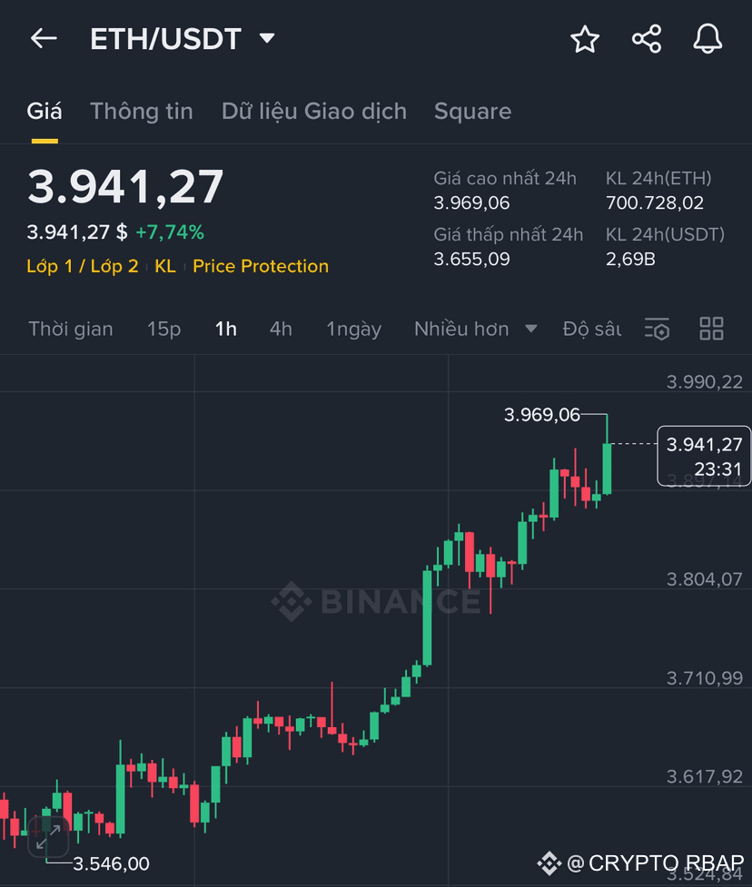Select the 15p timeframe
This screenshot has width=752, height=887.
point(164,329)
